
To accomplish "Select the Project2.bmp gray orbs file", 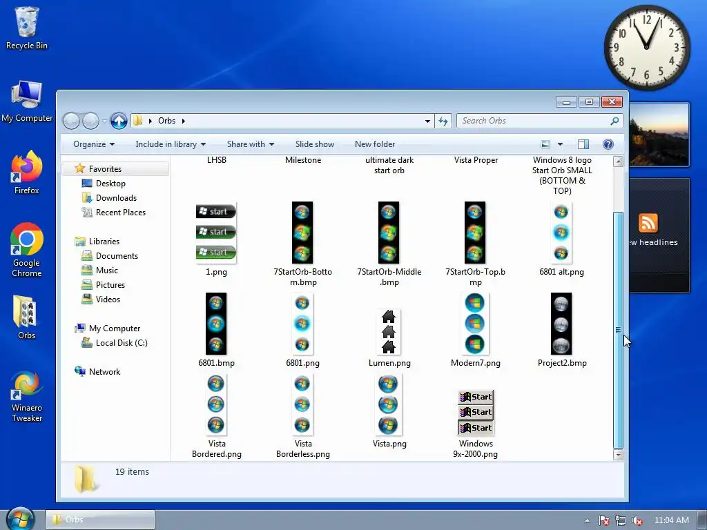I will tap(562, 330).
